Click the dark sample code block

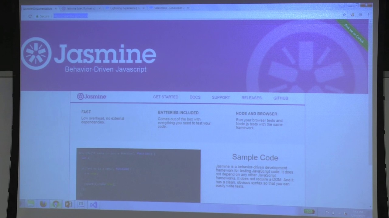click(138, 176)
